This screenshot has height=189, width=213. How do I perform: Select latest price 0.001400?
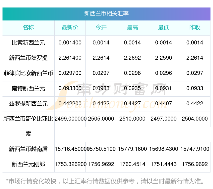click(x=70, y=43)
